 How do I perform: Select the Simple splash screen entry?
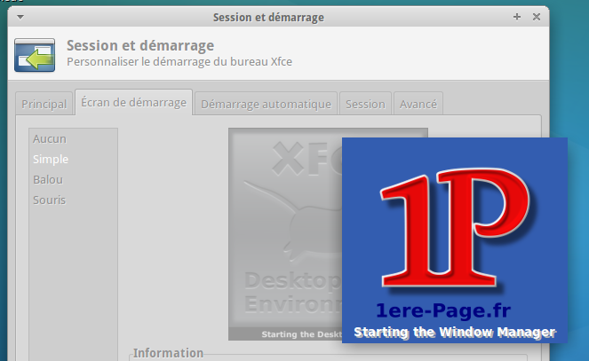(x=51, y=159)
